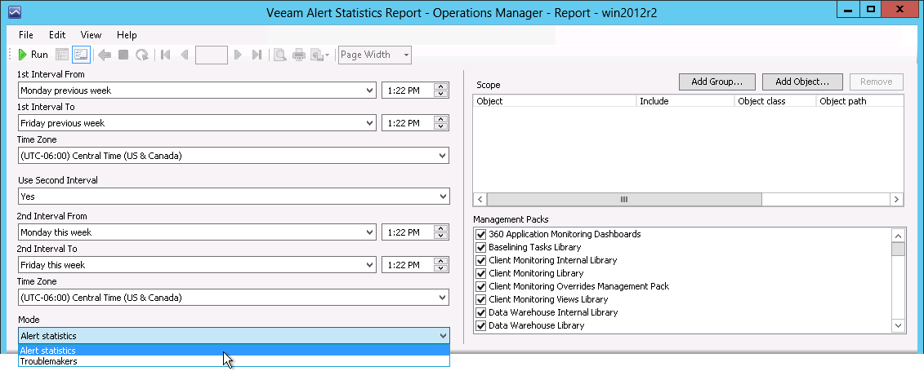Screen dimensions: 924x371
Task: Uncheck Data Warehouse Internal Library
Action: pos(480,312)
